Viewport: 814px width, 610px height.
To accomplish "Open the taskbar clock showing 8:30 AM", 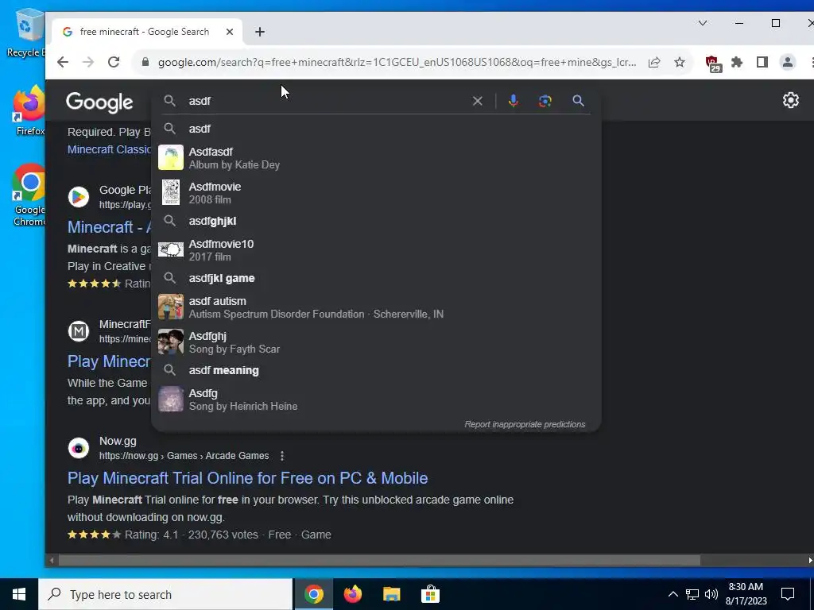I will [746, 594].
